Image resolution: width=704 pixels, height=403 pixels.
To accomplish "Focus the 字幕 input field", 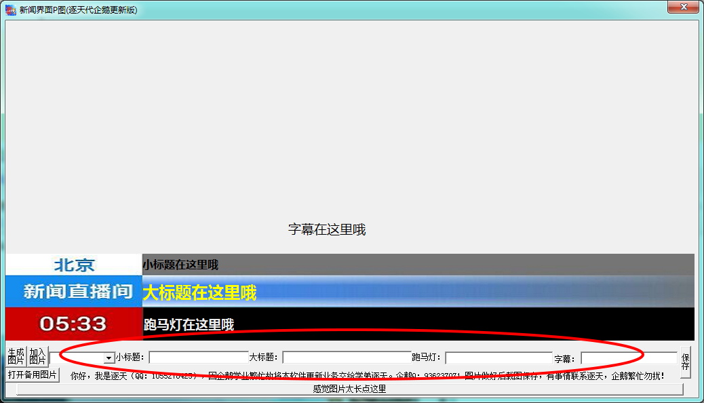I will point(629,358).
